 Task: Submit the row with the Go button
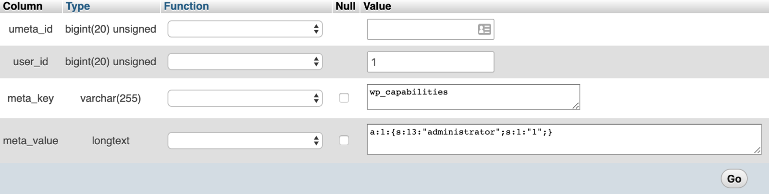[x=734, y=179]
